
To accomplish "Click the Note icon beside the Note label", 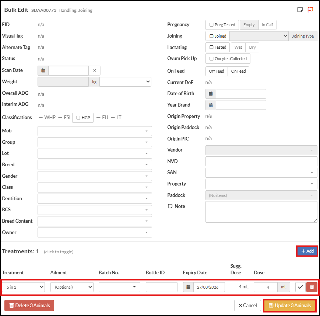I will click(170, 206).
